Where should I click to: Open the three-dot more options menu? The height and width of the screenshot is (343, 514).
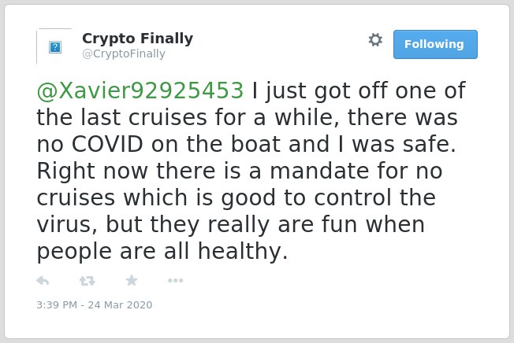[175, 280]
